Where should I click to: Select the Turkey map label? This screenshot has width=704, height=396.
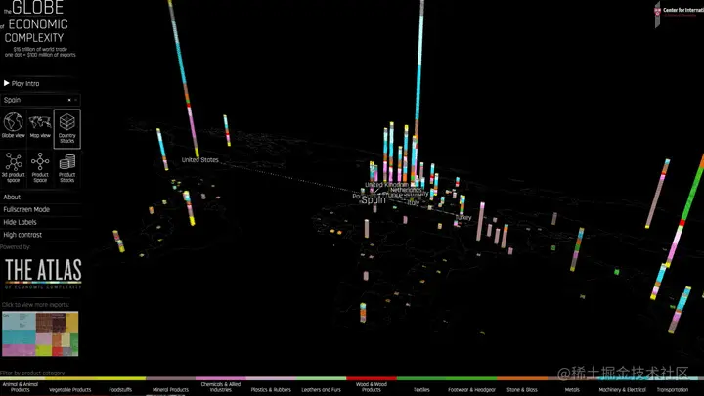coord(463,217)
